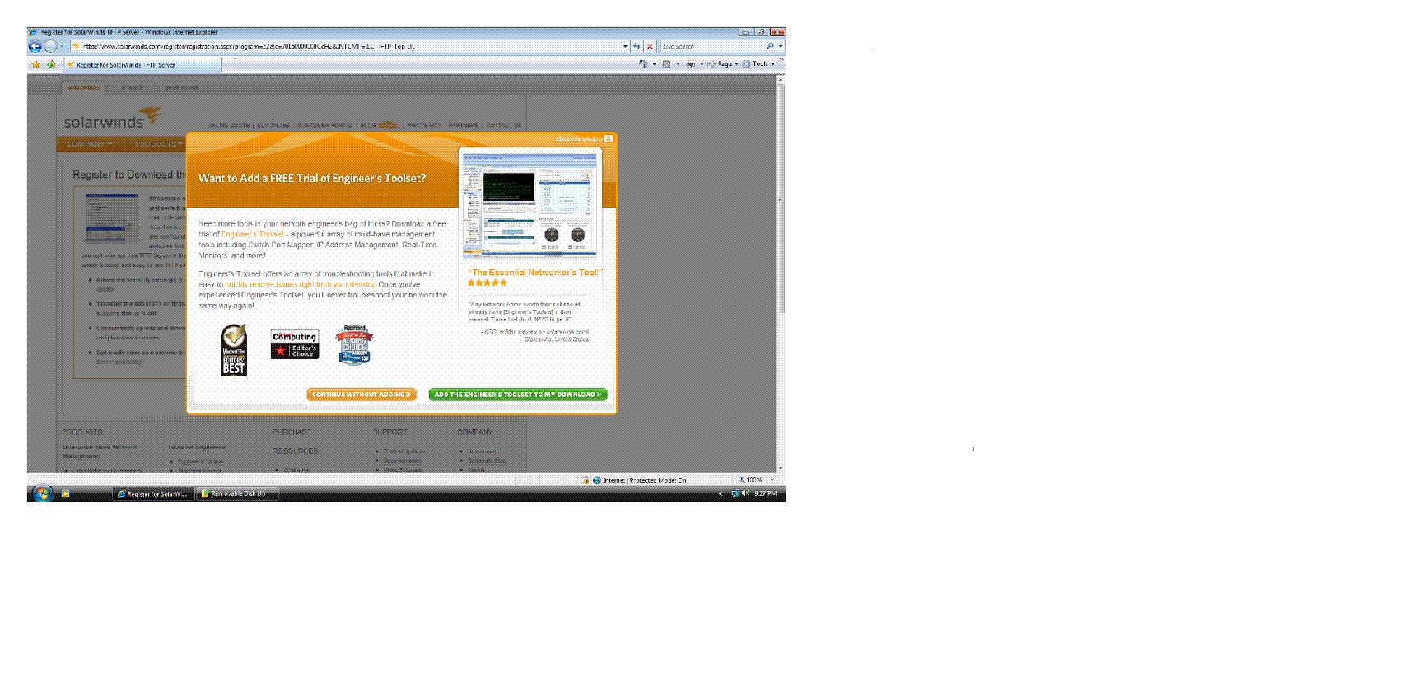The image size is (1423, 696).
Task: Click the five-star rating graphic
Action: [488, 283]
